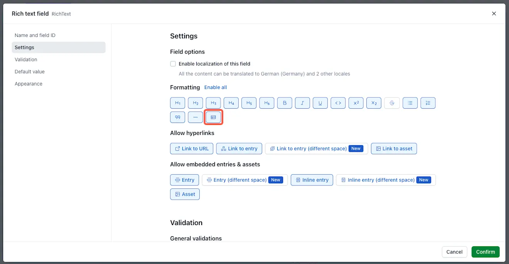This screenshot has height=264, width=509.
Task: Toggle the H2 heading format
Action: [x=196, y=103]
